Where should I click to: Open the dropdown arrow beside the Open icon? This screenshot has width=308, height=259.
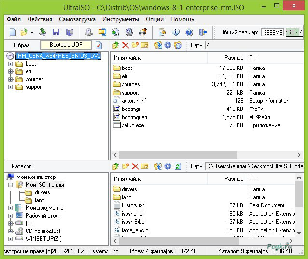(32, 33)
